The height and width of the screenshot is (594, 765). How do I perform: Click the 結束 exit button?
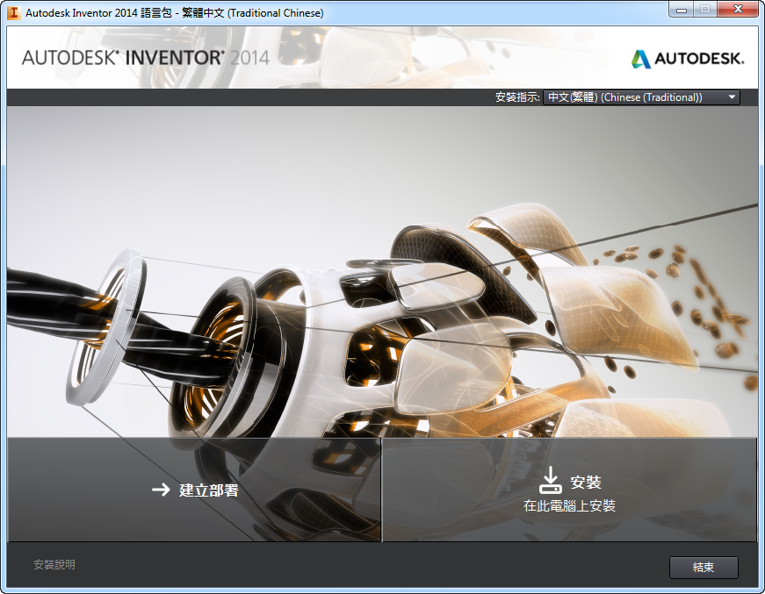pos(704,567)
